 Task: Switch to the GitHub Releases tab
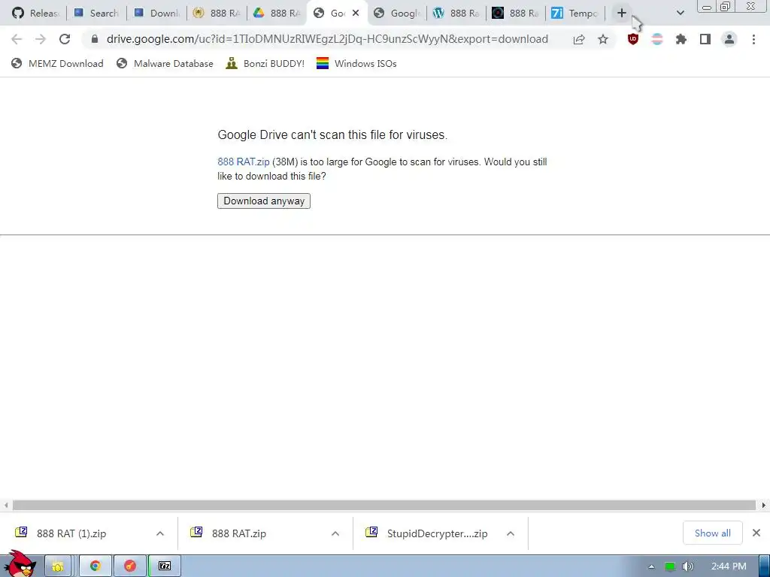(x=35, y=14)
